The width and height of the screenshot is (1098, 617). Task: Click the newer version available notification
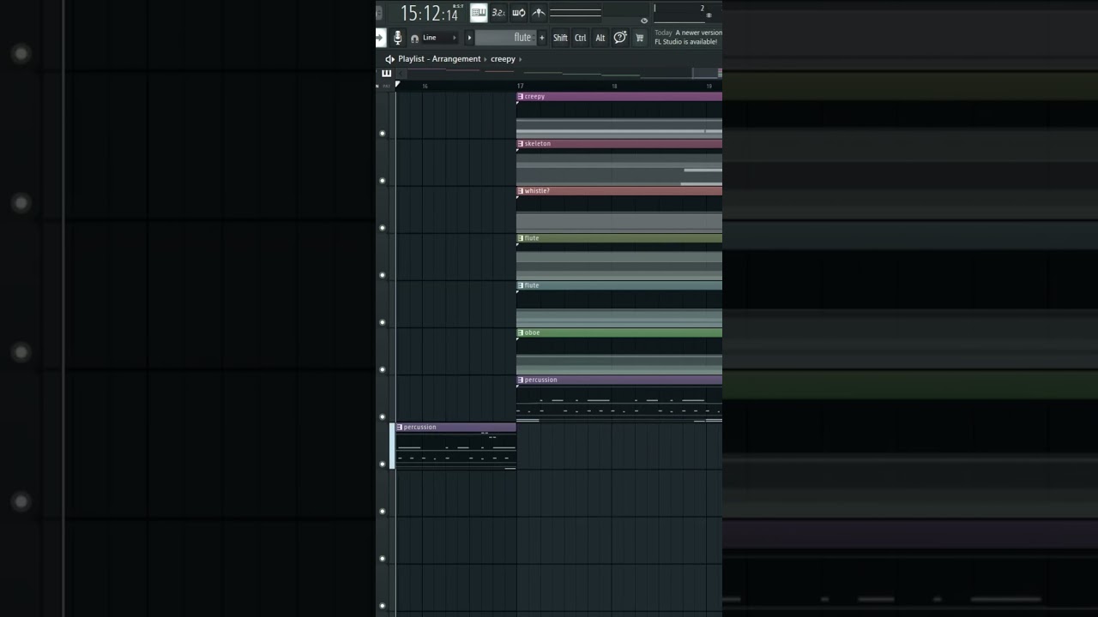688,37
